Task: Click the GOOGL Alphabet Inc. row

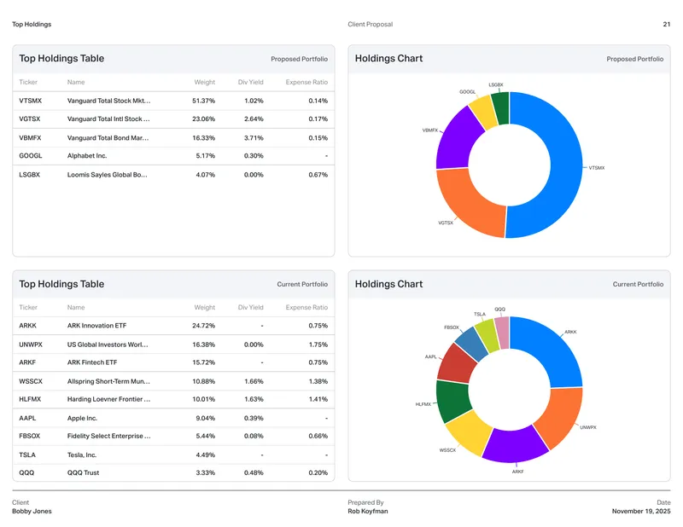Action: [x=173, y=156]
